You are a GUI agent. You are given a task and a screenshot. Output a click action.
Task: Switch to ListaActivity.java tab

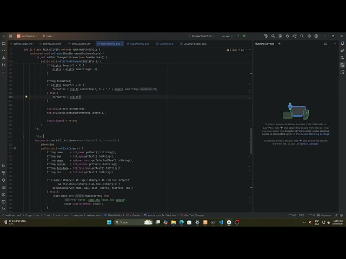138,44
